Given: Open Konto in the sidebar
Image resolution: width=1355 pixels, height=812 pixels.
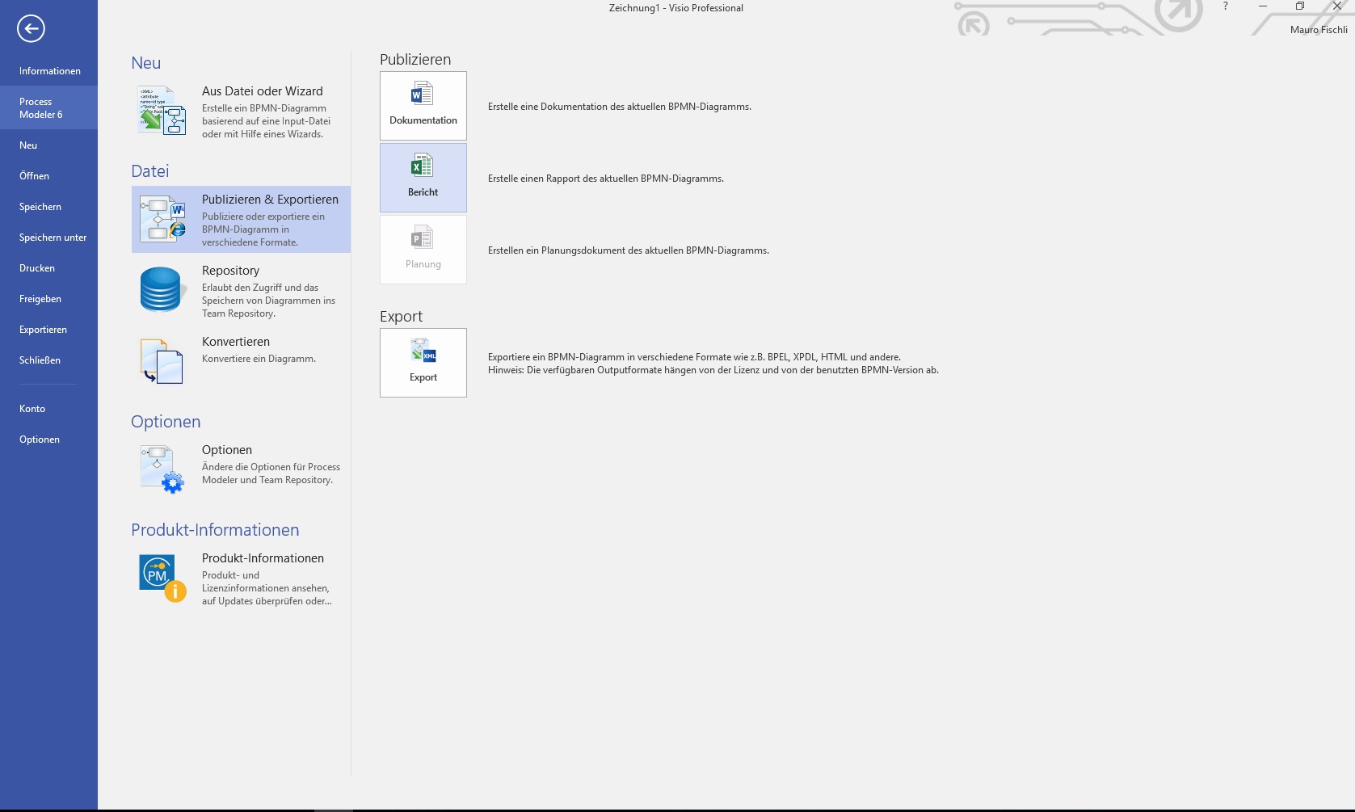Looking at the screenshot, I should pyautogui.click(x=48, y=409).
